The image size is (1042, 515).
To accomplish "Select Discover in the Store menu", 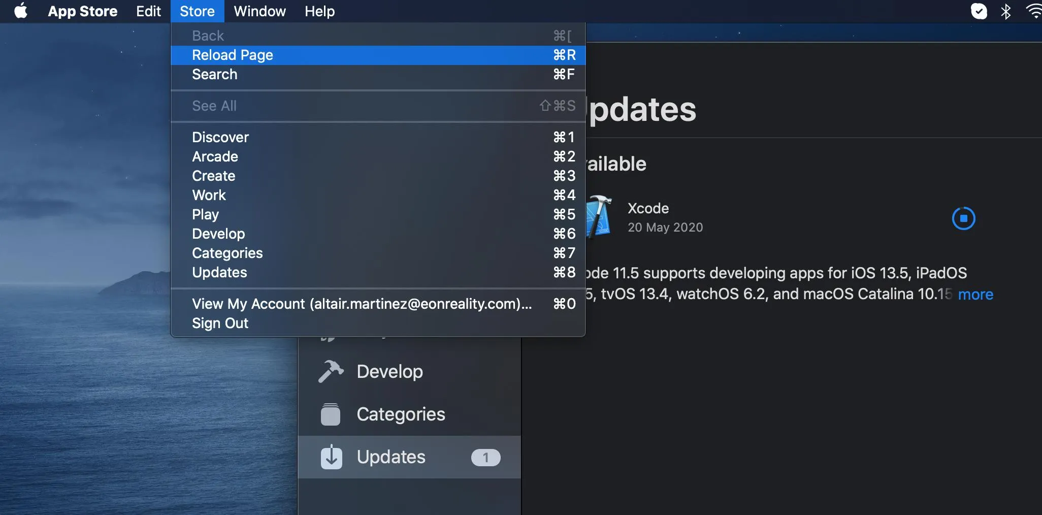I will 378,137.
